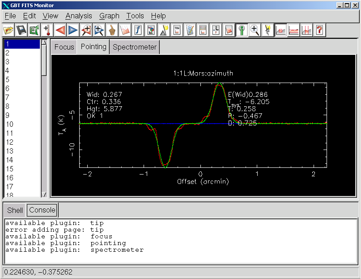Open the Console tab
The image size is (361, 279).
pyautogui.click(x=42, y=210)
